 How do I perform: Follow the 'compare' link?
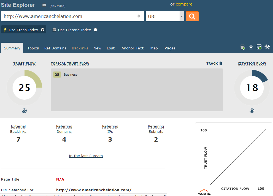[x=184, y=4]
